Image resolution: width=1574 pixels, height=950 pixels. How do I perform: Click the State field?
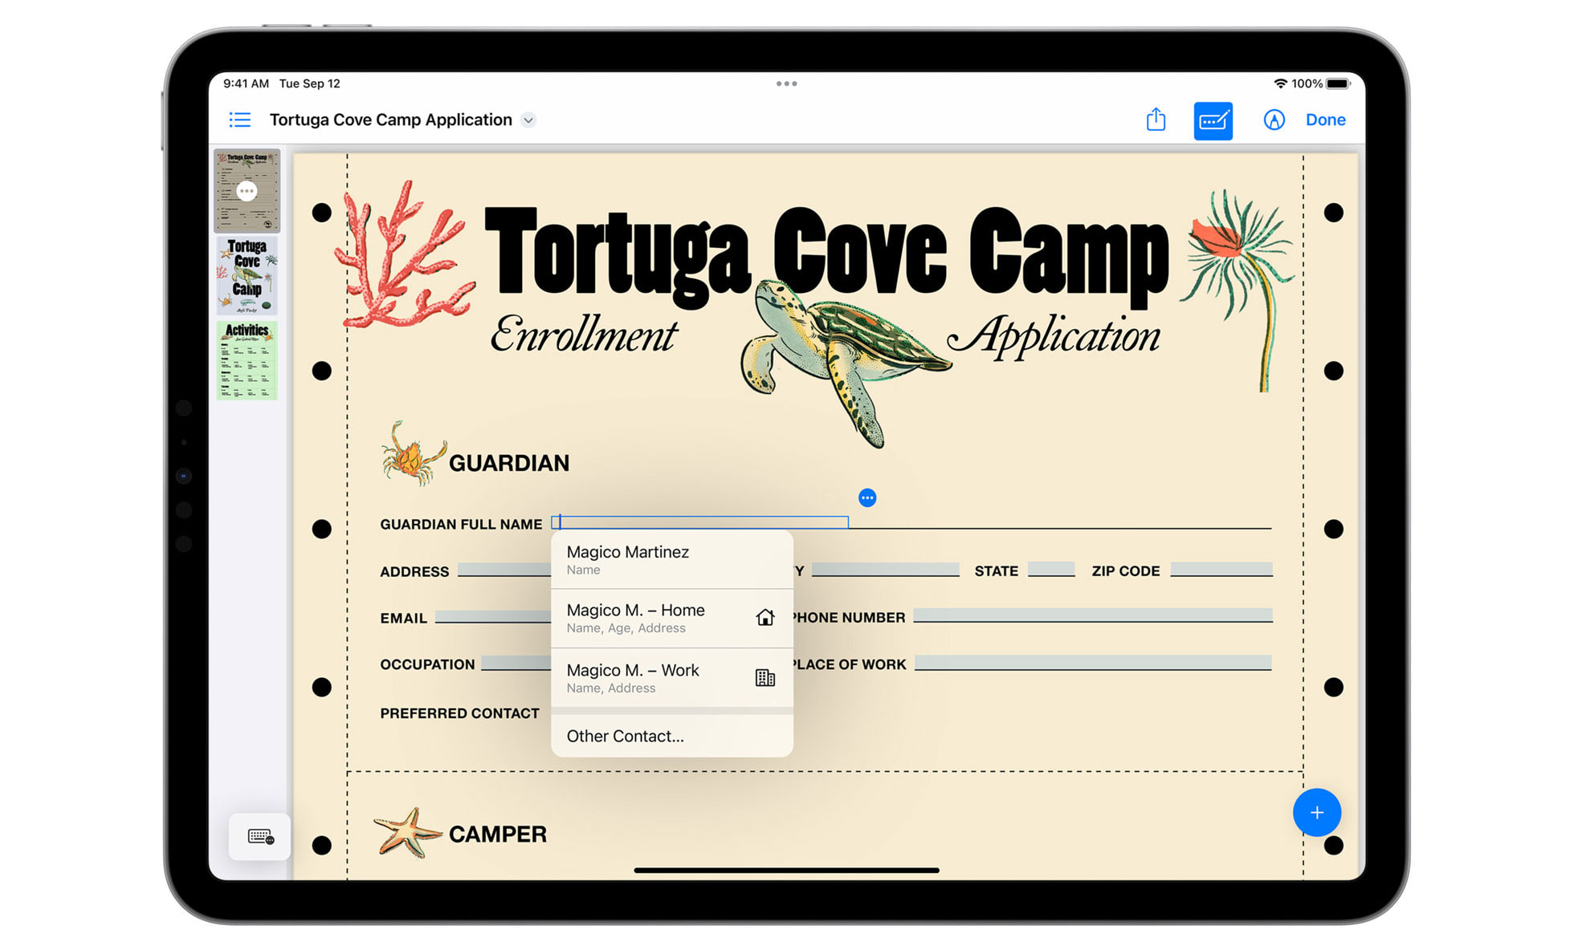pos(1051,570)
